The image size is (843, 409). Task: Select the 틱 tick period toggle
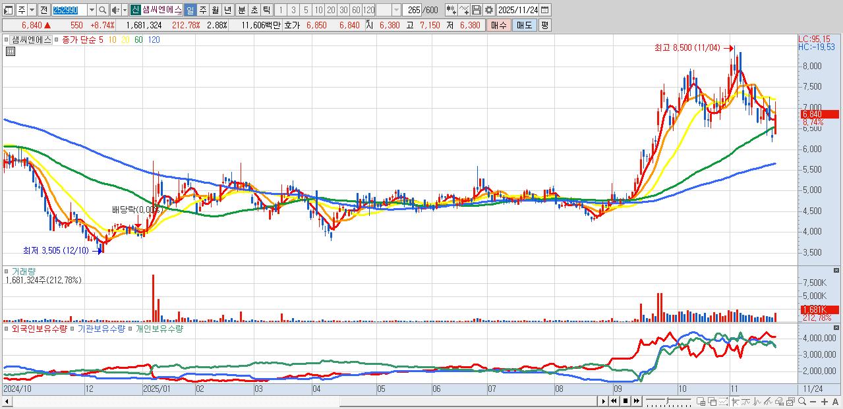click(x=266, y=10)
